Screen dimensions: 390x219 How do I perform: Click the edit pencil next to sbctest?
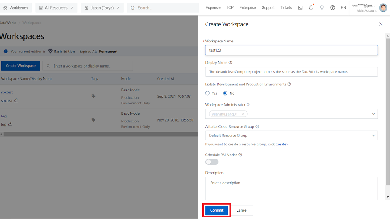[x=16, y=100]
